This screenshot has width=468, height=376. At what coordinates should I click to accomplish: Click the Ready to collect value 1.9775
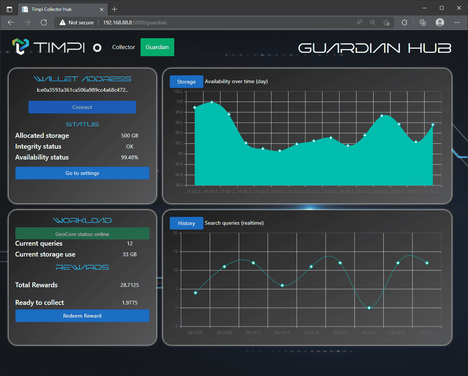(x=130, y=303)
